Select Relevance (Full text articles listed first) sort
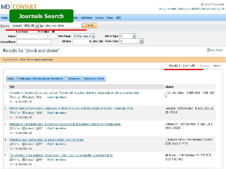226x169 pixels. coord(18,79)
